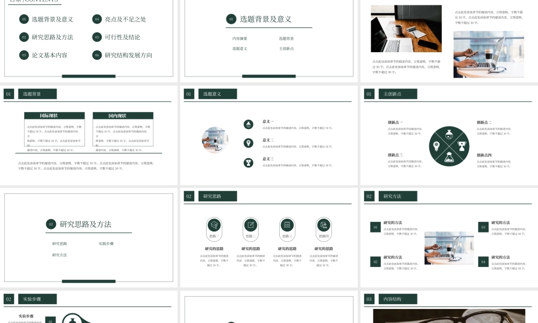Select the circular photo in the 选题意义 slide
The height and width of the screenshot is (323, 538).
(x=215, y=140)
